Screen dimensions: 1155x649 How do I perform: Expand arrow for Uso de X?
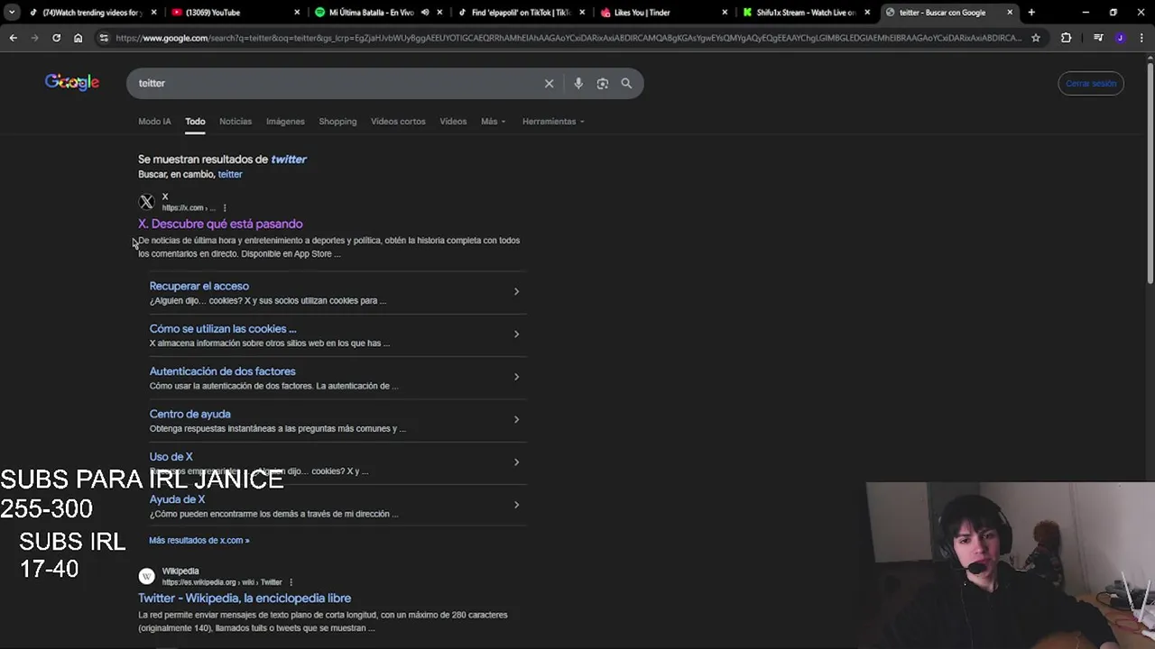516,462
